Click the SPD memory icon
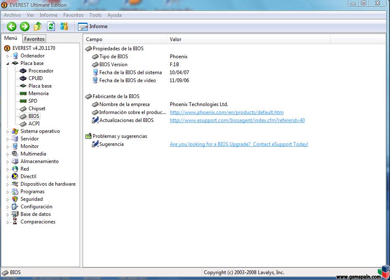 click(23, 101)
